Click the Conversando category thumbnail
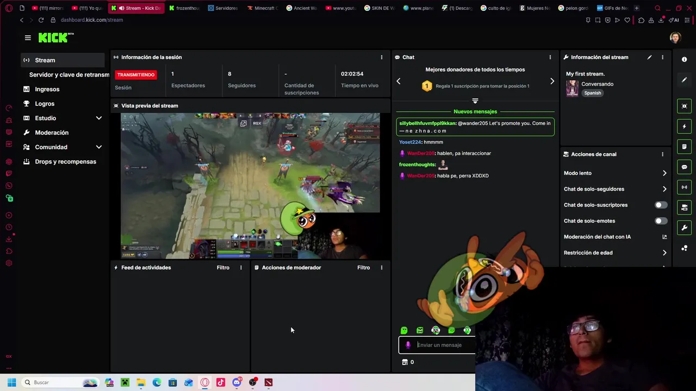This screenshot has width=696, height=391. tap(572, 88)
